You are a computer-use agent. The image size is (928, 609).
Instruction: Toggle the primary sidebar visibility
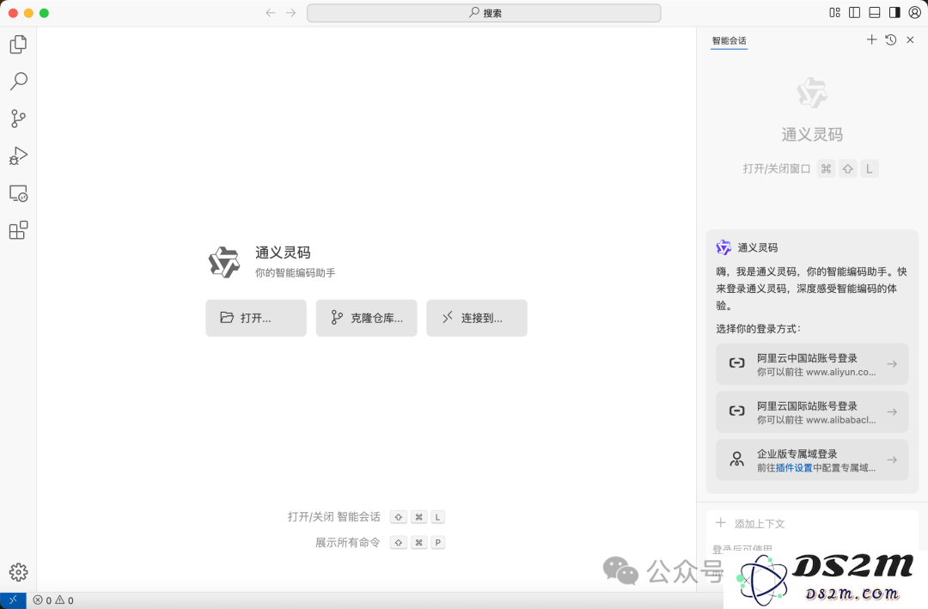coord(855,12)
